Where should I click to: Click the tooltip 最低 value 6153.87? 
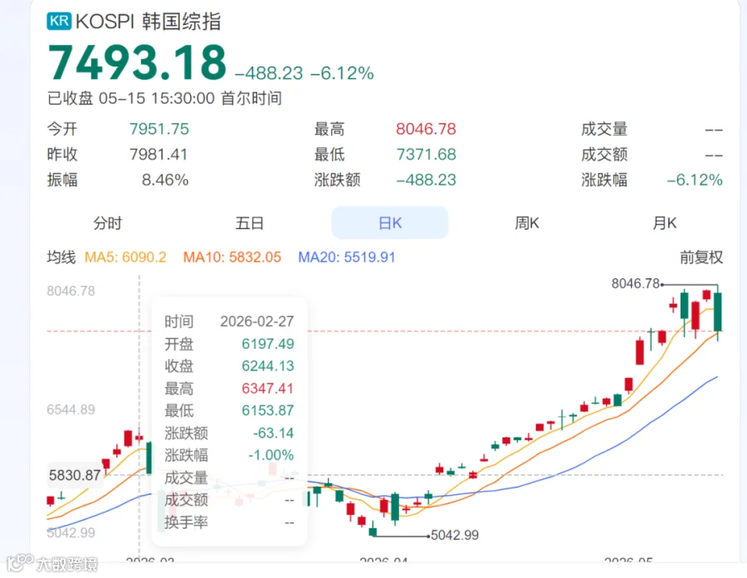(x=268, y=410)
